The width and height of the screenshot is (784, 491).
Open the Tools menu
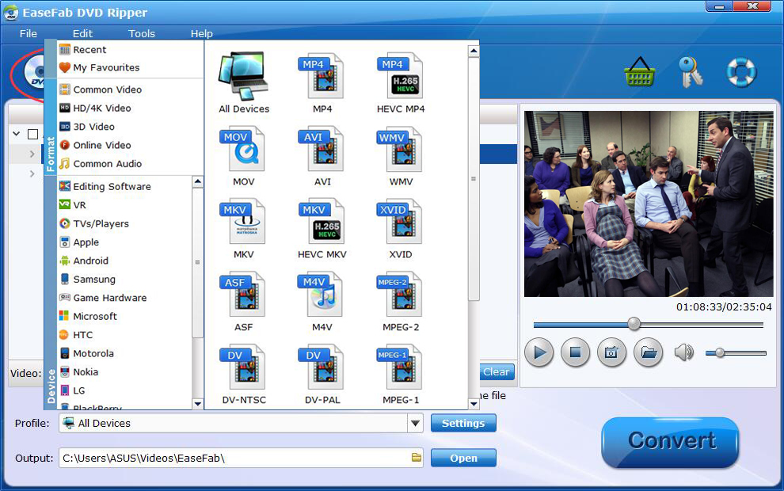point(142,33)
